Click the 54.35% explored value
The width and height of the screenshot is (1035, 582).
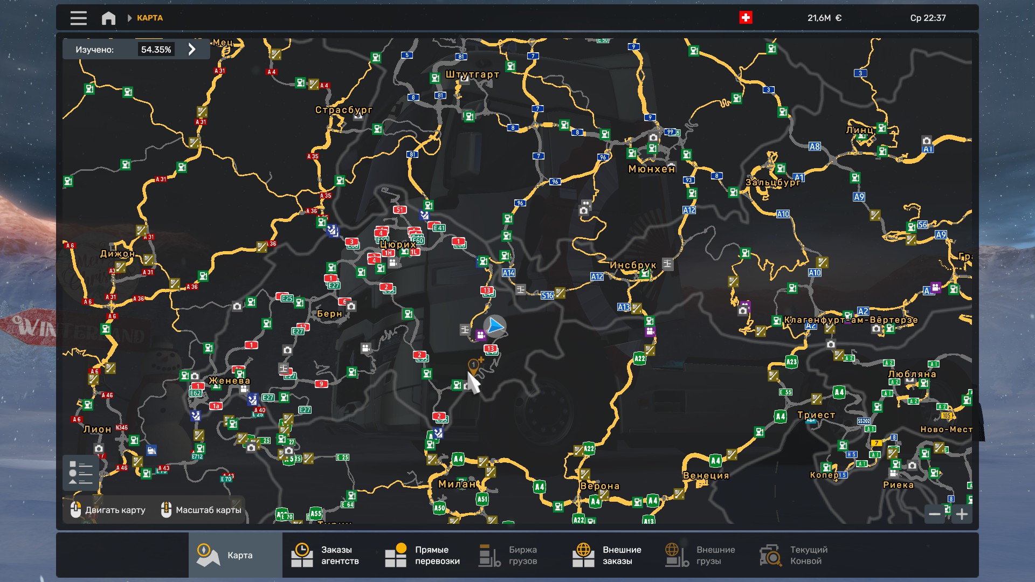coord(156,50)
